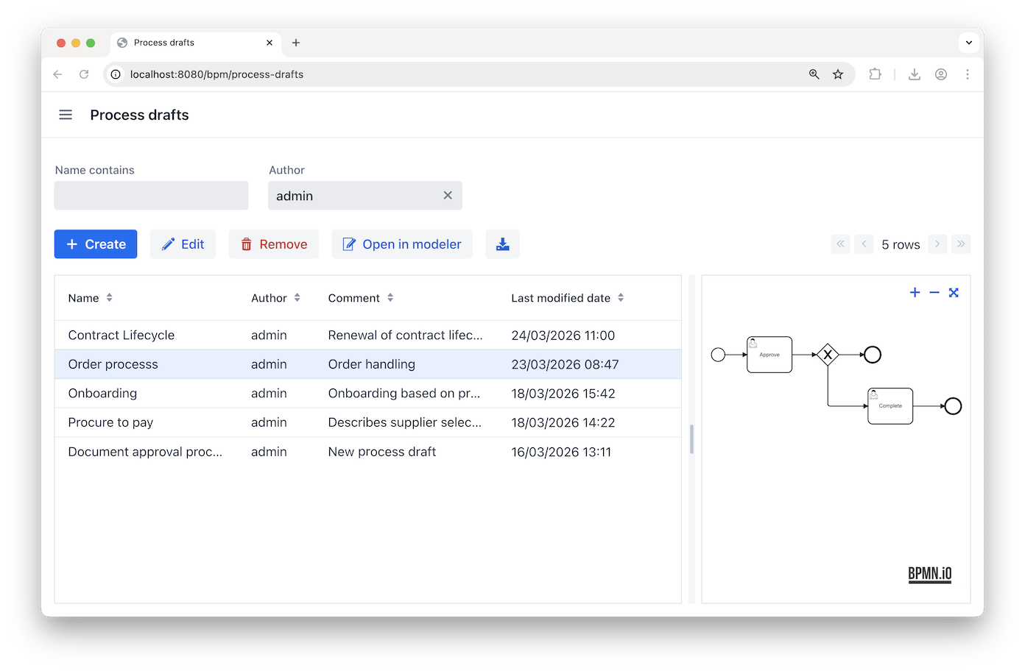Image resolution: width=1025 pixels, height=671 pixels.
Task: Click the BPMN.iO logo link
Action: pyautogui.click(x=929, y=574)
